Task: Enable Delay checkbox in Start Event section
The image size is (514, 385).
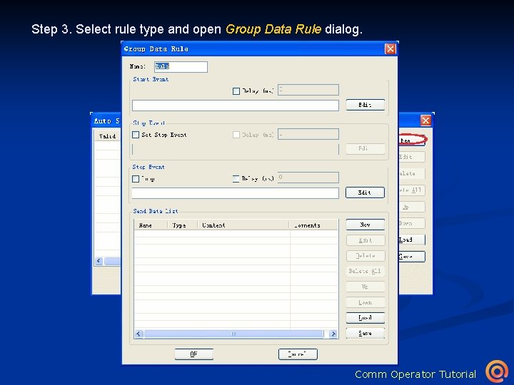Action: [236, 91]
